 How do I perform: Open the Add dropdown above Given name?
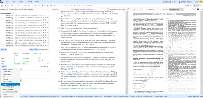click(4, 49)
